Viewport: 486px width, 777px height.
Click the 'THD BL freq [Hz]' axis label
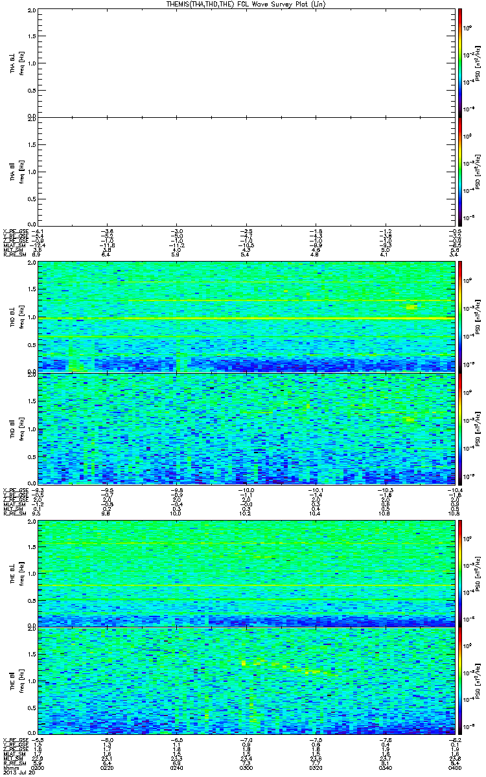[17, 317]
